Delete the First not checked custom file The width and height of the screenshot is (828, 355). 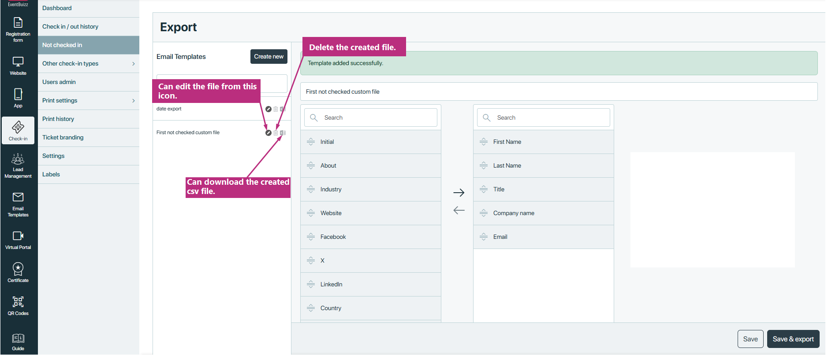click(x=276, y=133)
